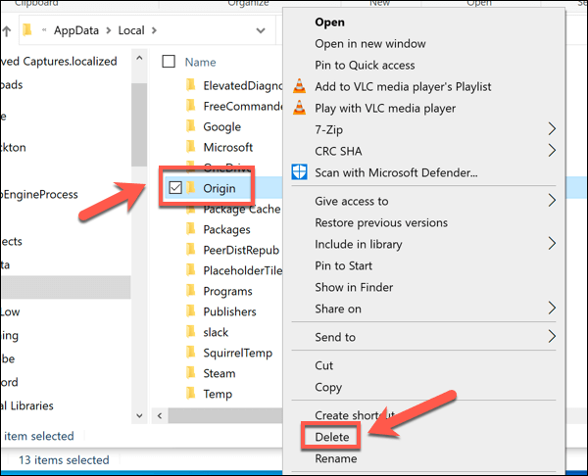Click the Publishers folder name

click(x=229, y=311)
